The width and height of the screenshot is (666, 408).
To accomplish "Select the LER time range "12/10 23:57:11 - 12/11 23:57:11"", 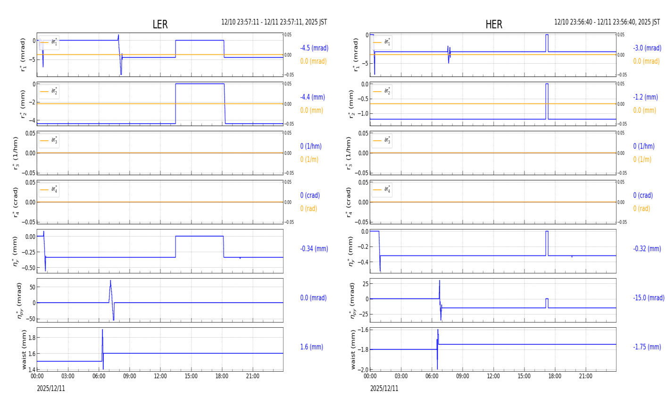I will click(x=268, y=22).
